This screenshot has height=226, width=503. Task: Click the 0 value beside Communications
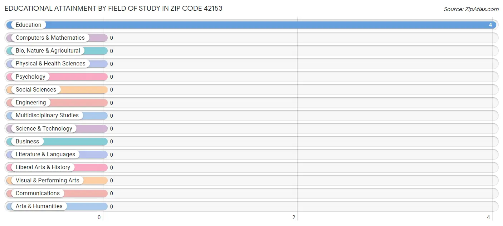[x=112, y=193]
